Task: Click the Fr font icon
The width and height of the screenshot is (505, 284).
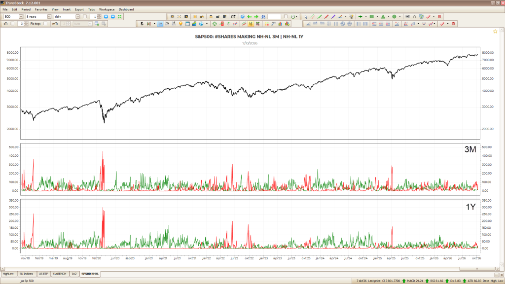Action: pyautogui.click(x=142, y=24)
